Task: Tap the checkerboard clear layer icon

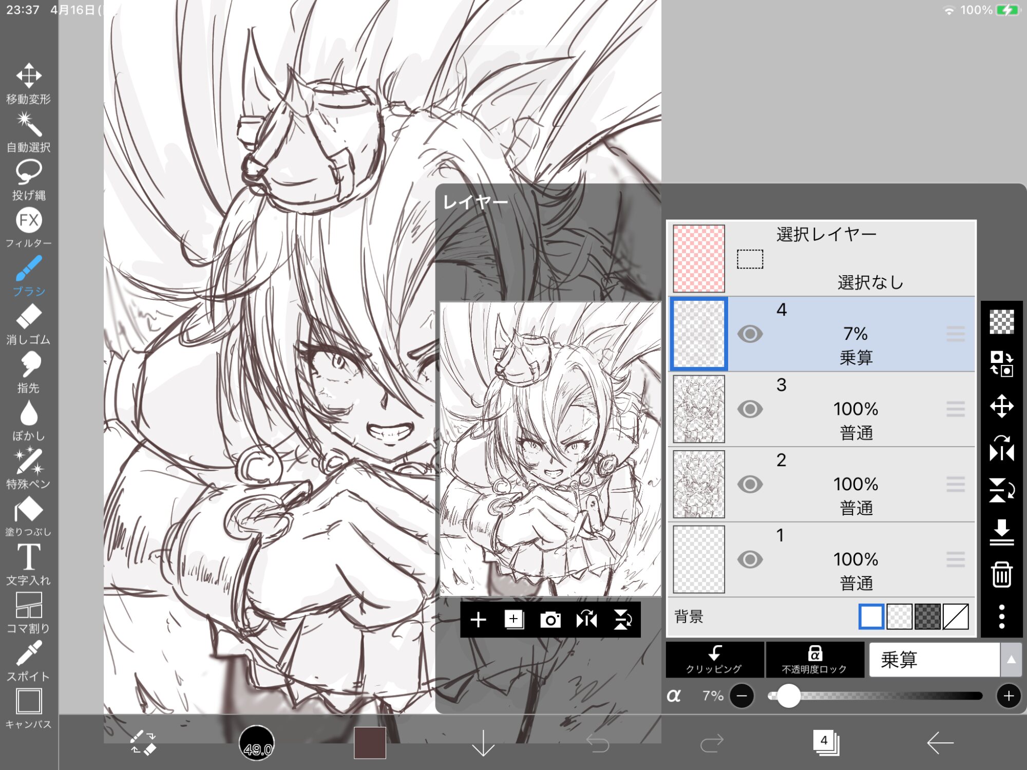Action: coord(1001,322)
